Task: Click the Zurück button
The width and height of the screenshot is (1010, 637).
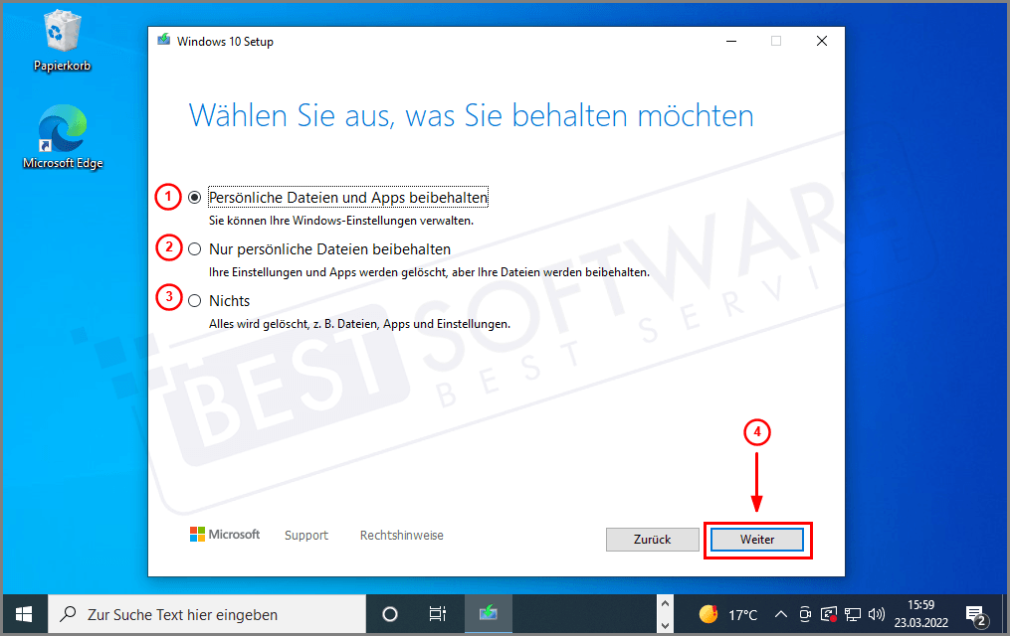Action: (x=652, y=539)
